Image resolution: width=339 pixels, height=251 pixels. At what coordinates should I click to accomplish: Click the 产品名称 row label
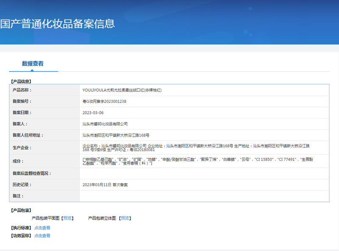22,90
